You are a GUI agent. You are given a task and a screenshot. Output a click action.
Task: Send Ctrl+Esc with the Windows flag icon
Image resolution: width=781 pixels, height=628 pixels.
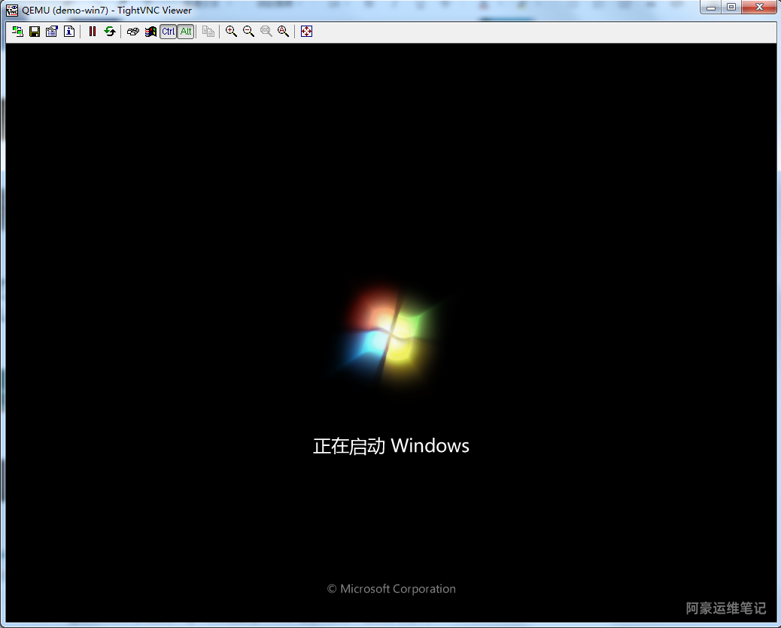tap(150, 32)
